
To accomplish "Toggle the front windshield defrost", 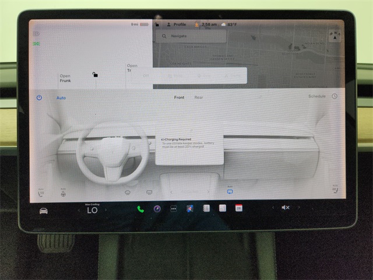I will pos(128,192).
